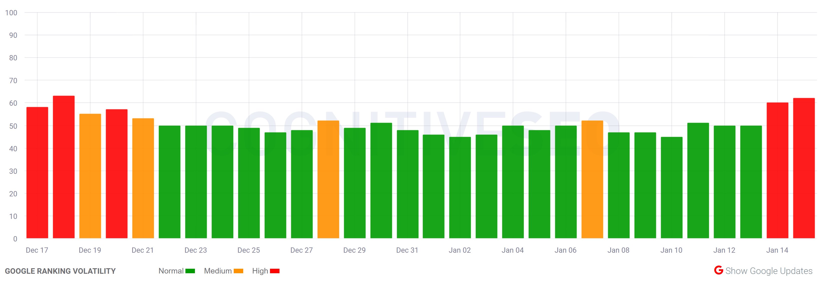The height and width of the screenshot is (283, 828).
Task: Click the Dec 25 axis label
Action: (248, 250)
